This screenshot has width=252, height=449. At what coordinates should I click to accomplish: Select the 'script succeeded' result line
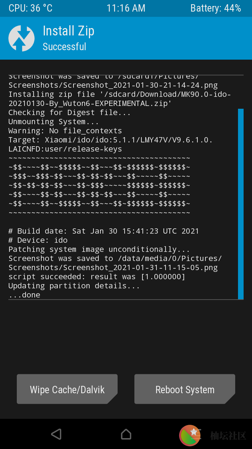pos(97,277)
